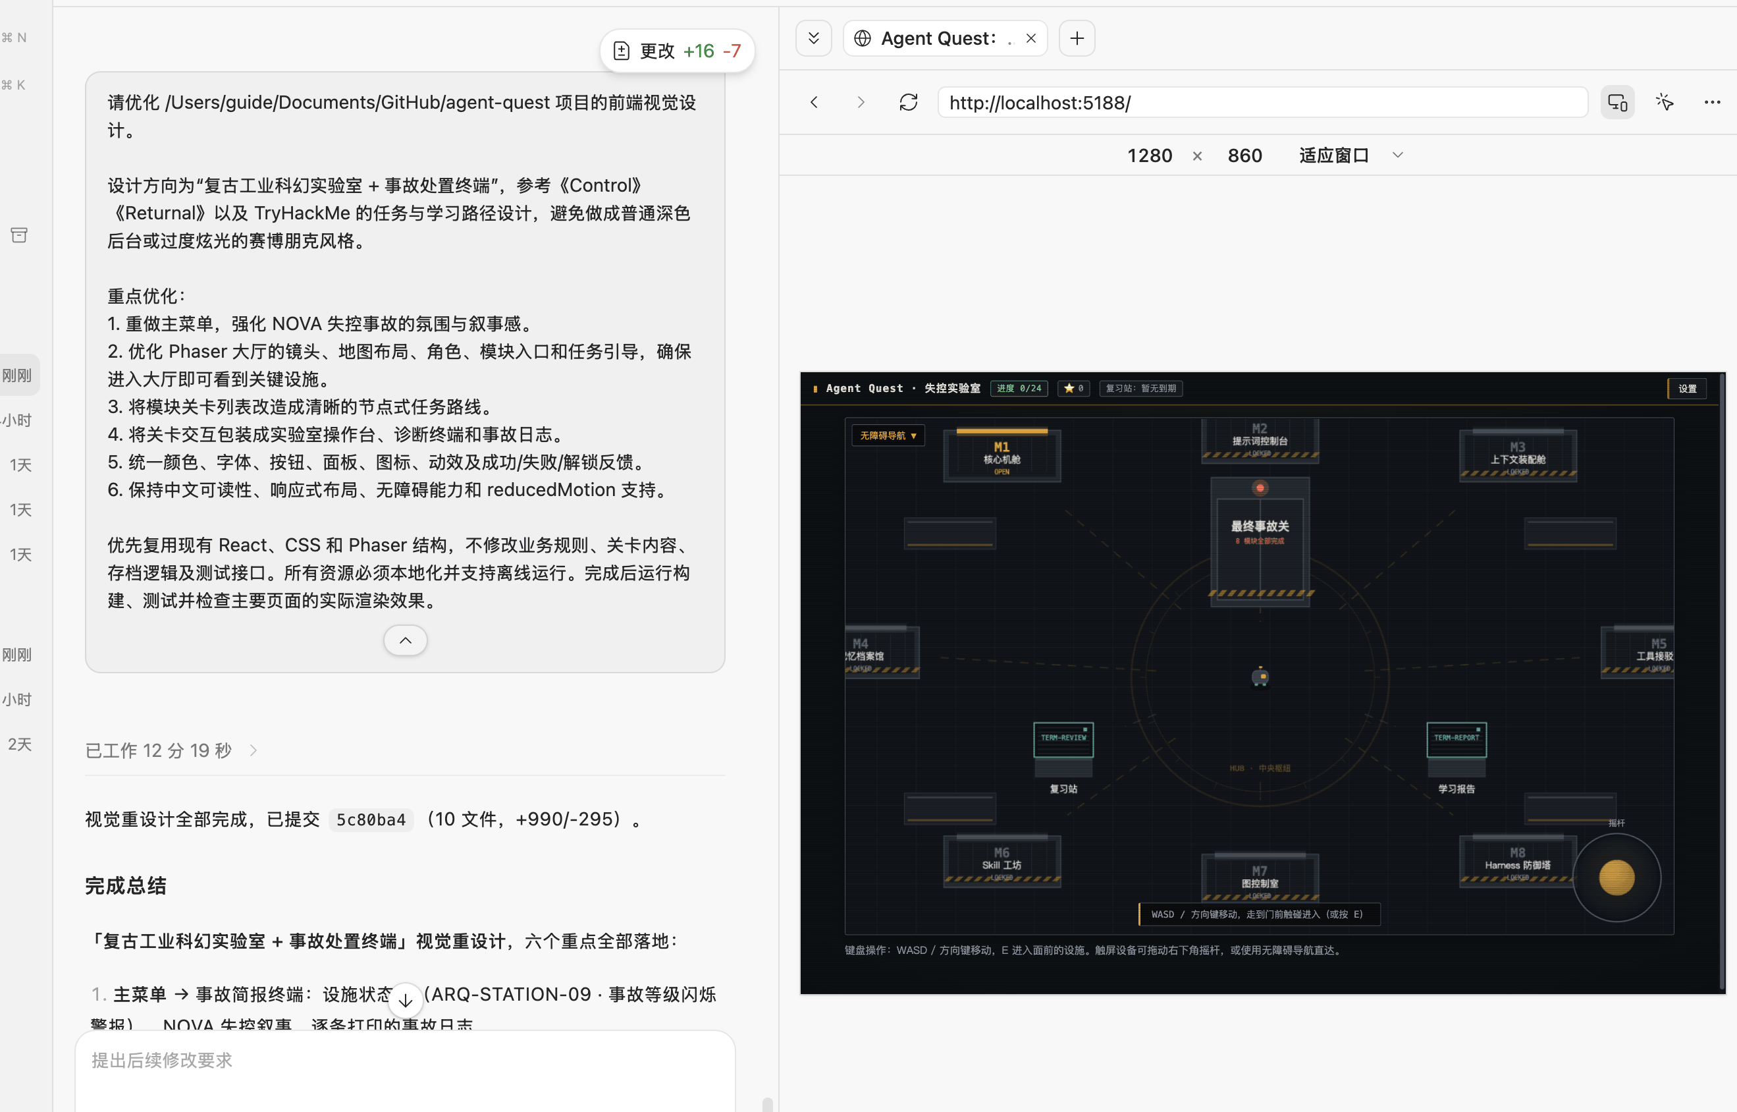Click the 最终事故关 gate

click(x=1260, y=542)
